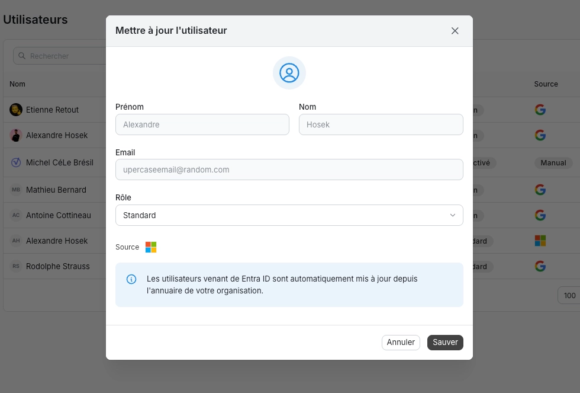Open the Rôle dropdown

tap(289, 215)
